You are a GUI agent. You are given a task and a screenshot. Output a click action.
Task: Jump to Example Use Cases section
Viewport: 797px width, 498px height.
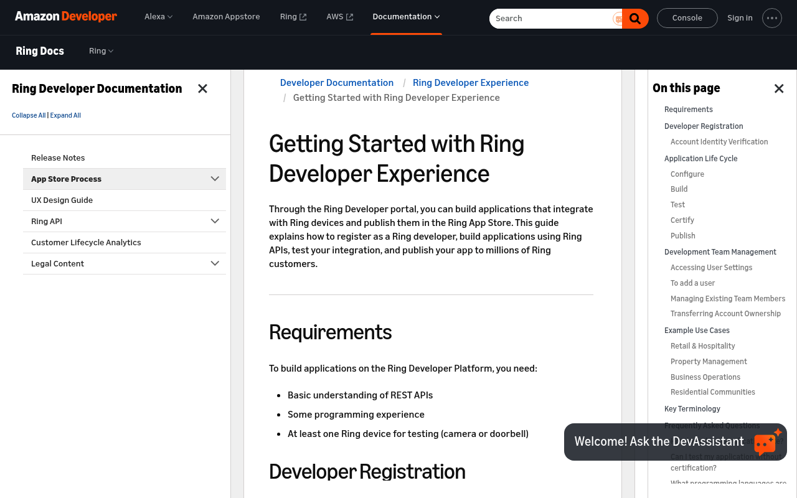(x=697, y=331)
